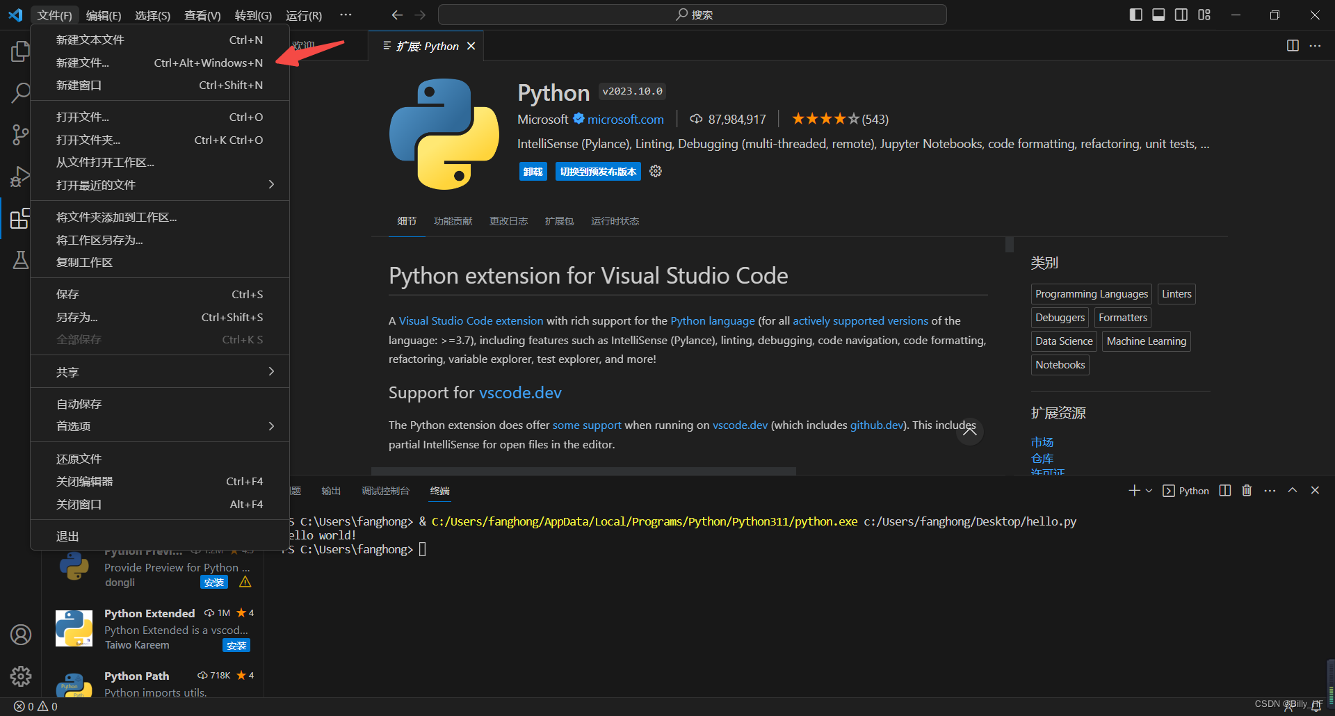1335x716 pixels.
Task: Switch to the 更改日志 tab
Action: pyautogui.click(x=508, y=221)
